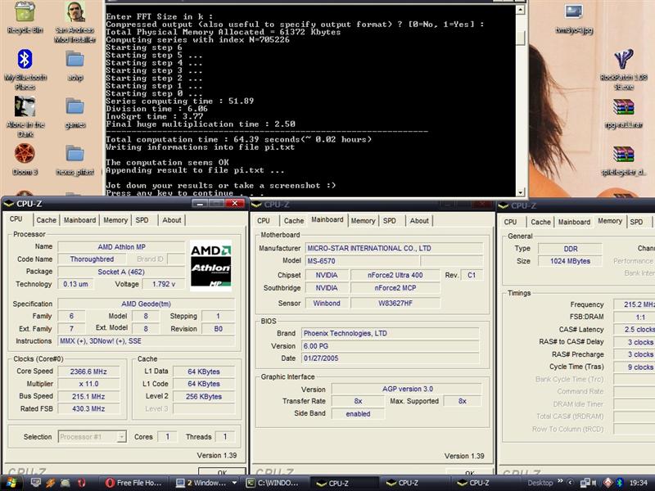Expand hidden tray icons arrow
Viewport: 655px width, 491px height.
click(x=570, y=483)
